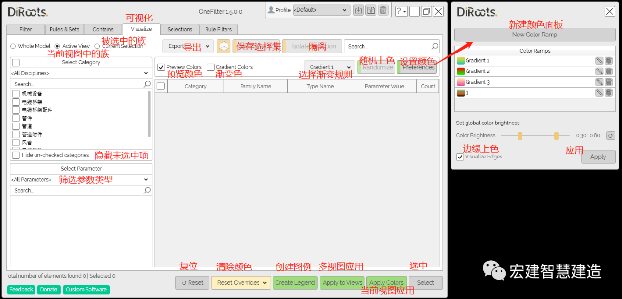Click the left Color Brightness slider handle
This screenshot has height=299, width=622.
coord(520,136)
